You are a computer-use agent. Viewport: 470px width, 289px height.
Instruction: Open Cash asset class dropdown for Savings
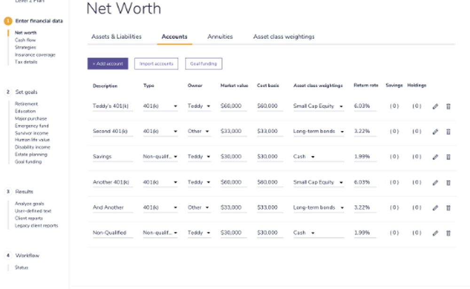coord(318,157)
